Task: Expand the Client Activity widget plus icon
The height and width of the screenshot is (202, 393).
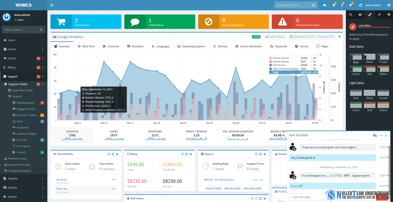Action: (108, 154)
